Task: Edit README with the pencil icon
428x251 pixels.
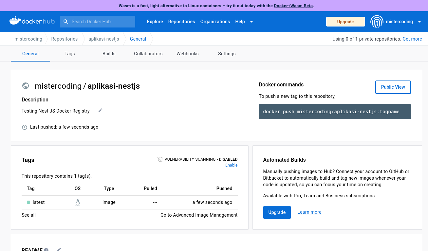Action: point(59,249)
